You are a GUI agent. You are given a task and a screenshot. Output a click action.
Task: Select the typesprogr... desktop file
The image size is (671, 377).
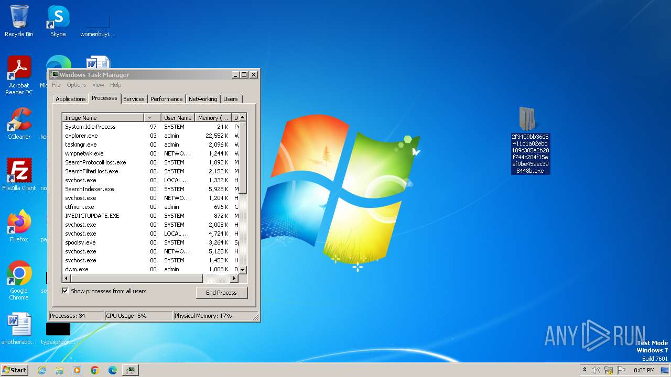58,333
